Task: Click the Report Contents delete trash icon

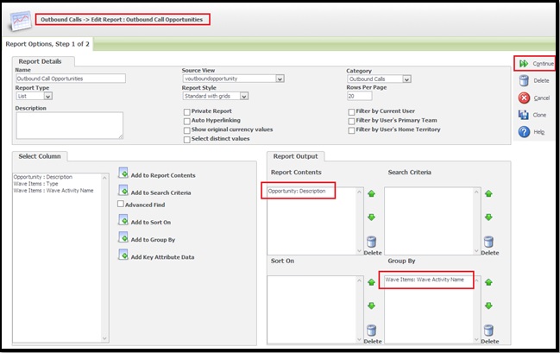Action: pos(371,242)
